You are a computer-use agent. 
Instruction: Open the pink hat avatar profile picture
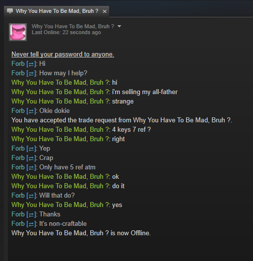click(x=18, y=32)
